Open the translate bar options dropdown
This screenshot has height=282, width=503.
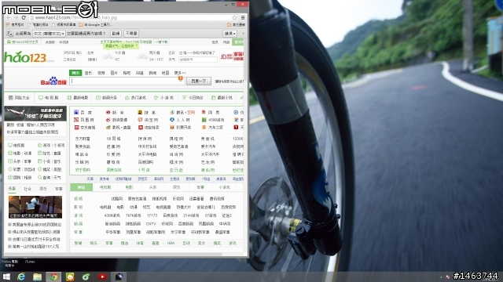click(x=229, y=33)
